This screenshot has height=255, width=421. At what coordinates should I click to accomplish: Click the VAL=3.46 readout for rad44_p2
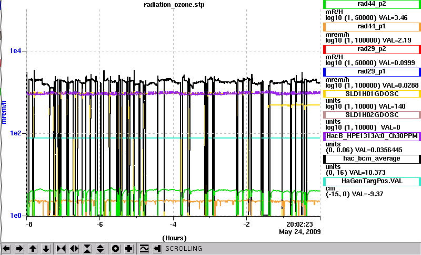click(x=393, y=18)
